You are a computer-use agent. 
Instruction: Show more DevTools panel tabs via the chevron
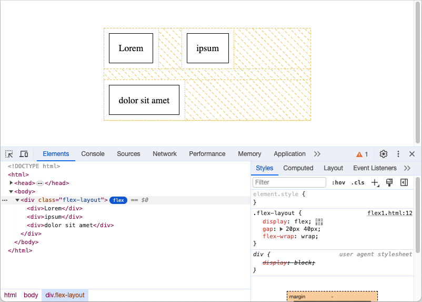[317, 154]
